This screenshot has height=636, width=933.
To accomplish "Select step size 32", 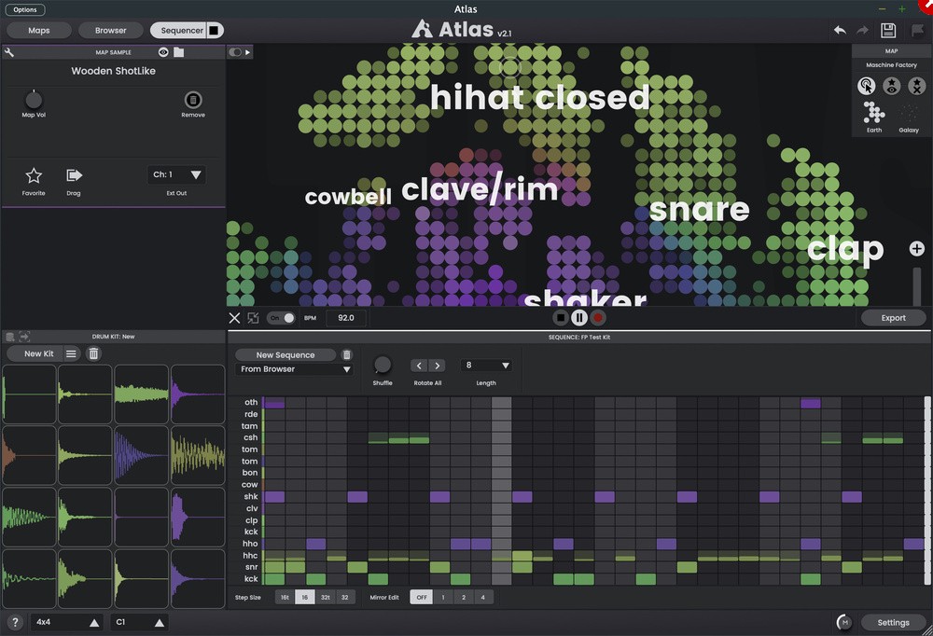I will tap(345, 598).
